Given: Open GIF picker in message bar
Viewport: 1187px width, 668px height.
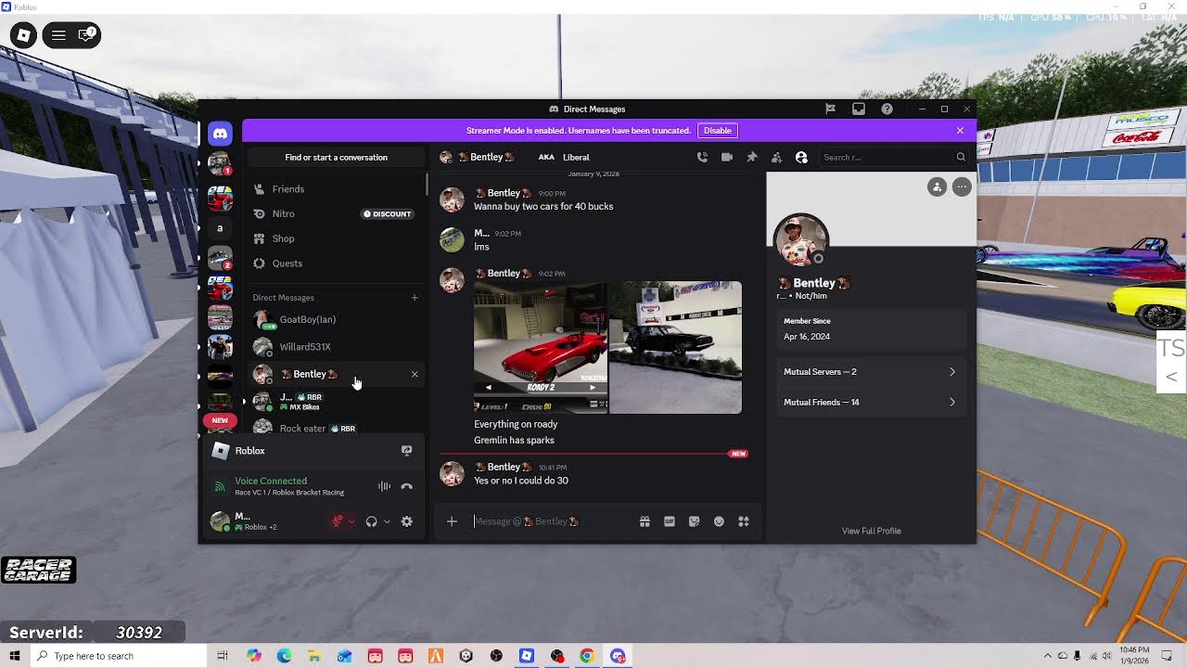Looking at the screenshot, I should (x=670, y=521).
